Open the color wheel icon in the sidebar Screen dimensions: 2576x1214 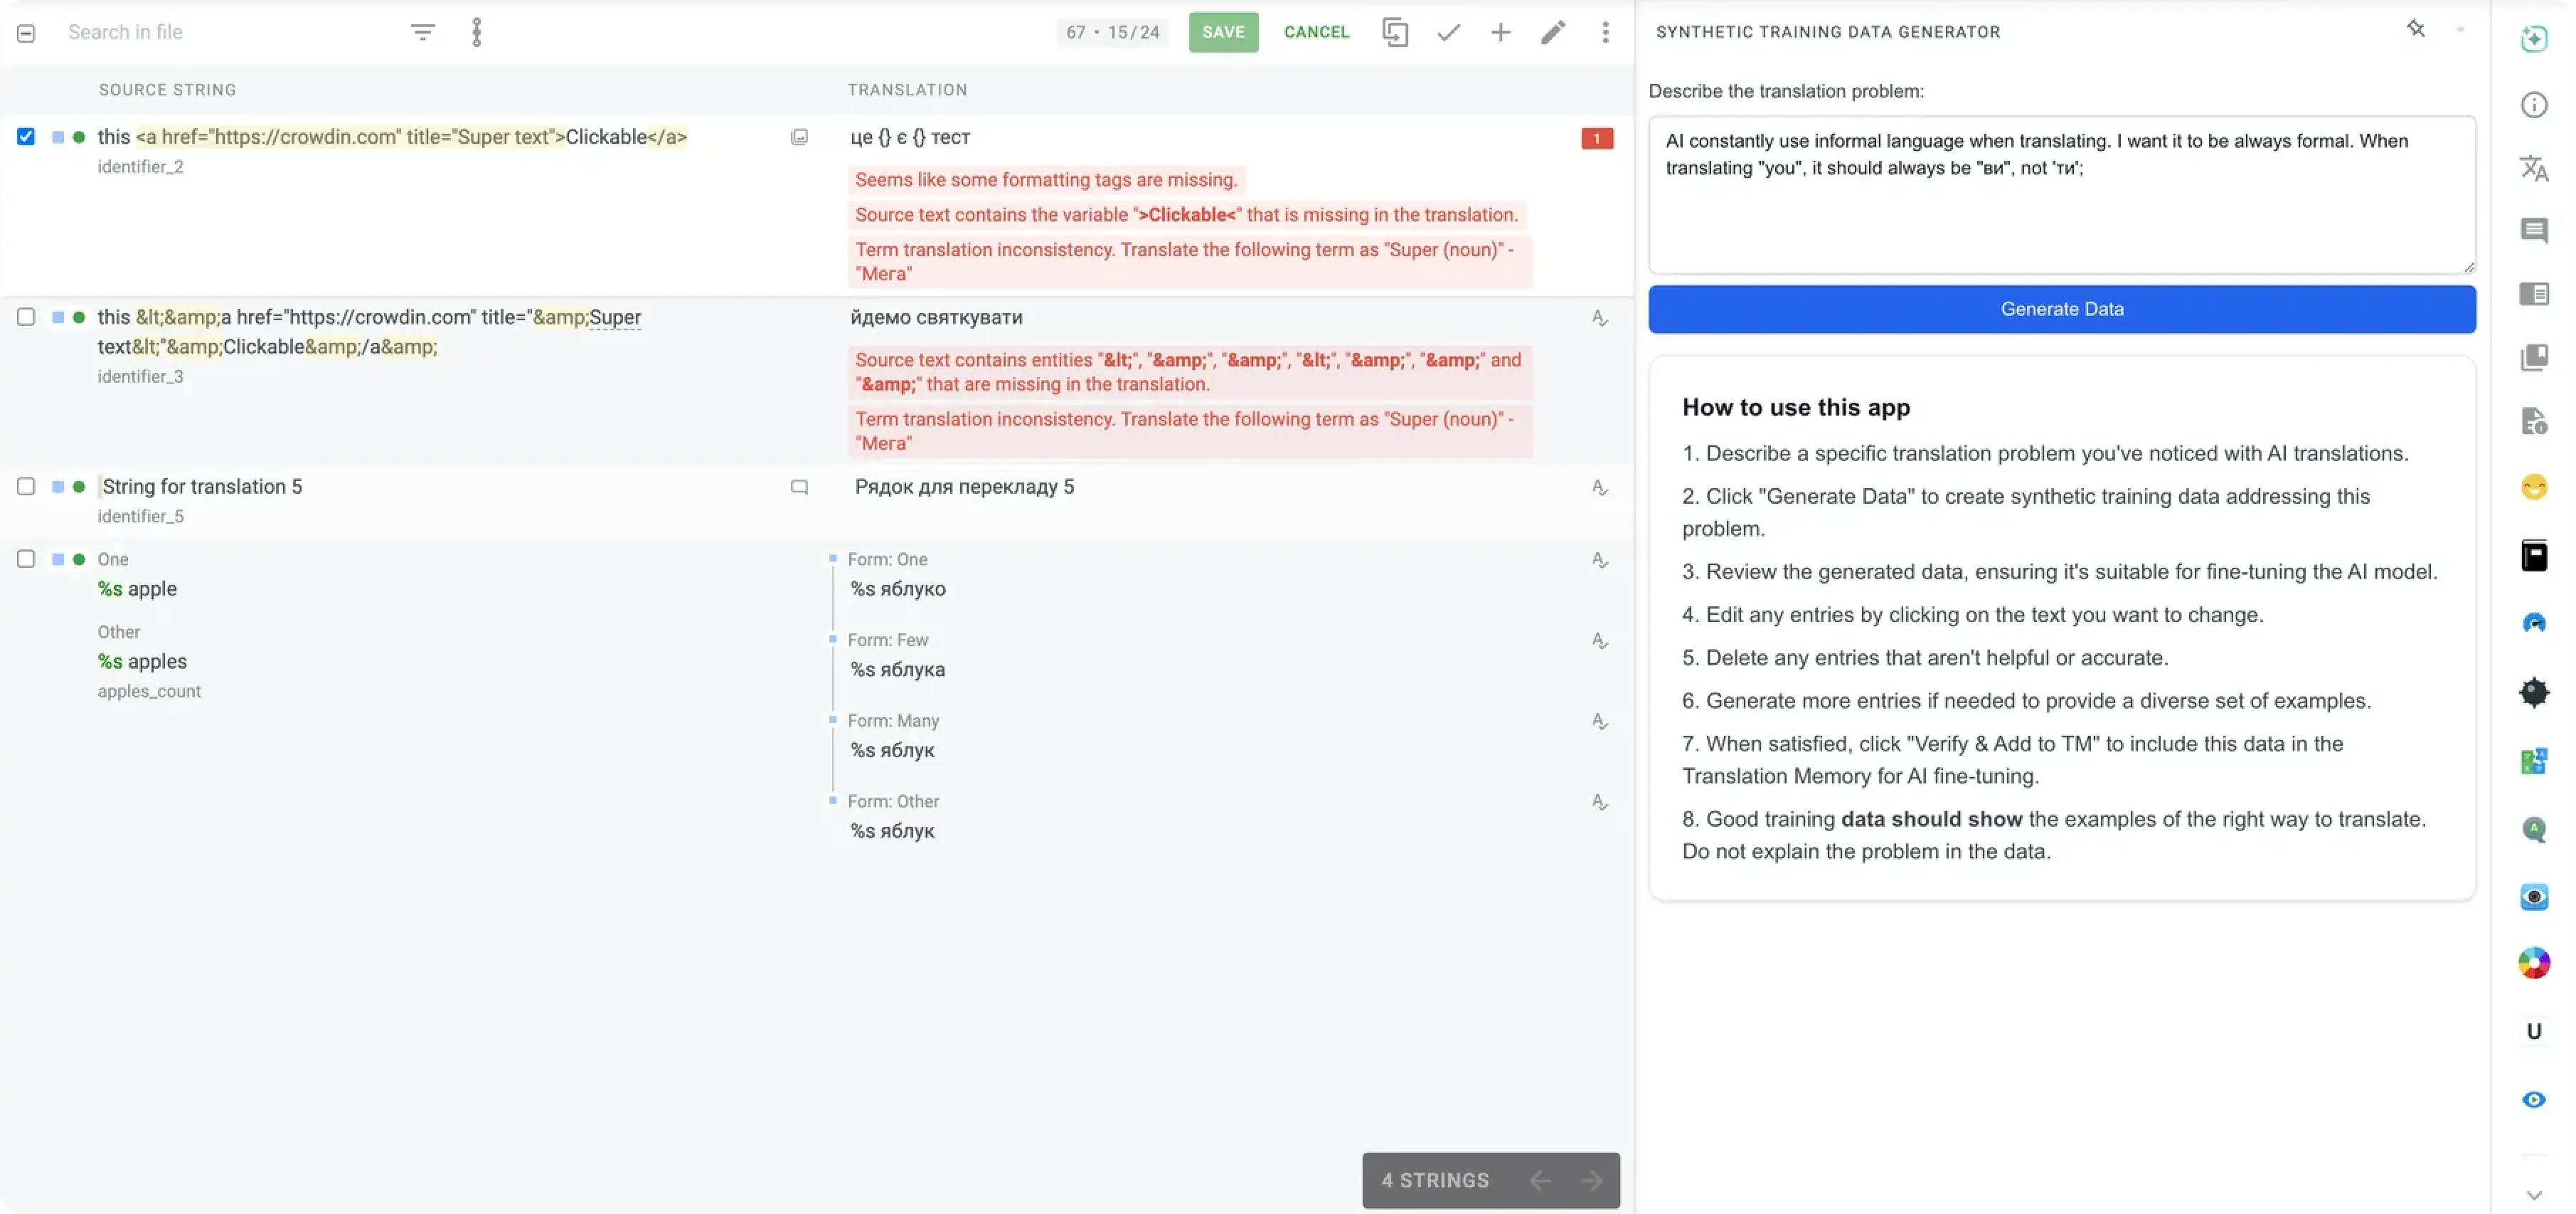click(x=2534, y=963)
